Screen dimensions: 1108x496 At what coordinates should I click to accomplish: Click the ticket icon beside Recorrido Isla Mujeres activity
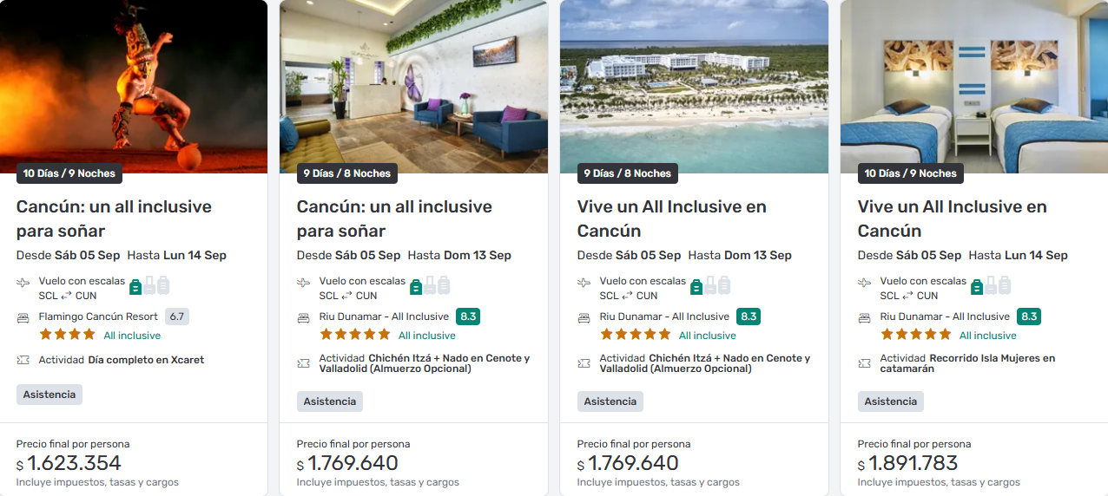point(865,363)
